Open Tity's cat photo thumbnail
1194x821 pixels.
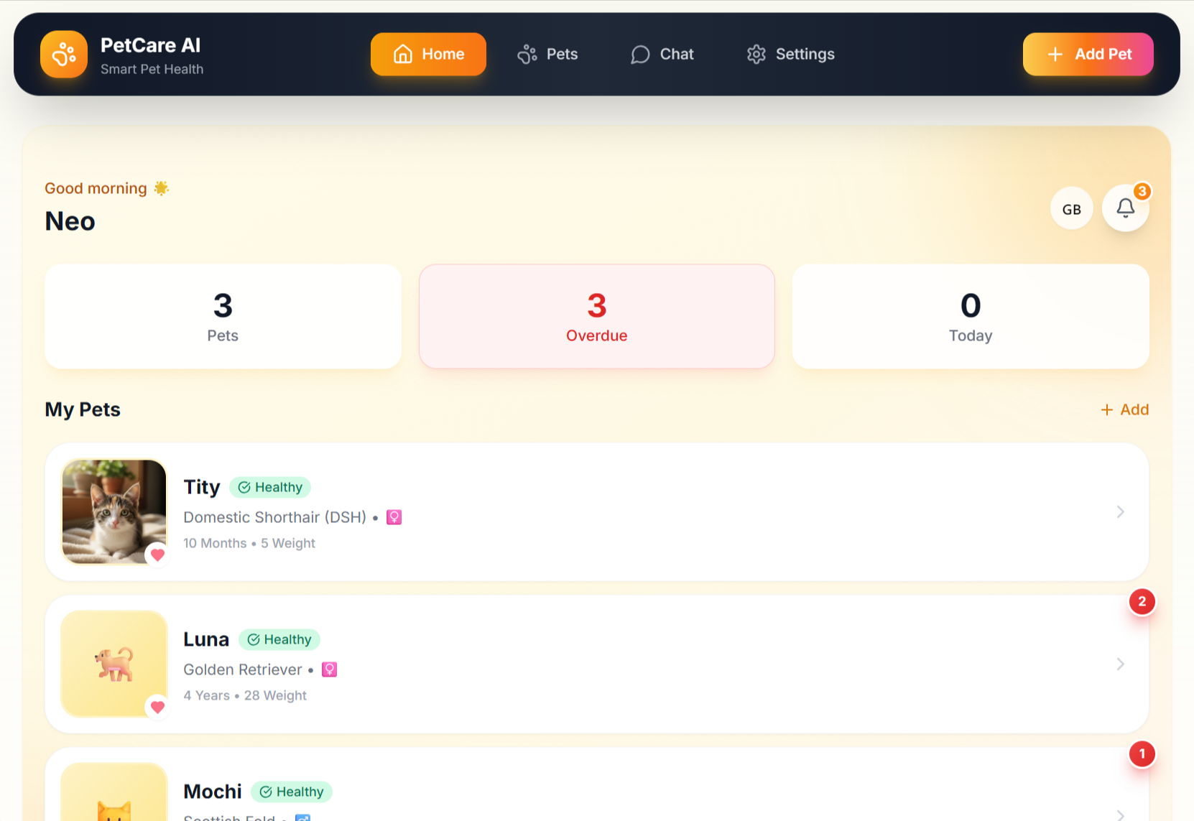pos(114,511)
